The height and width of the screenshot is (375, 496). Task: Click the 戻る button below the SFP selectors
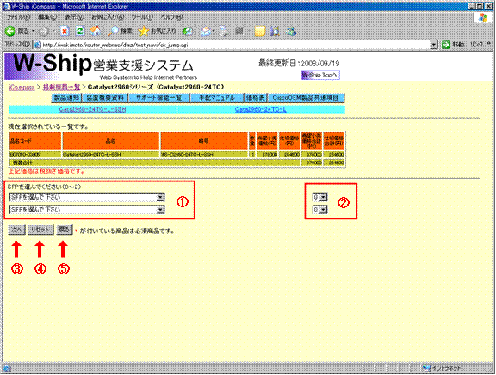(65, 230)
